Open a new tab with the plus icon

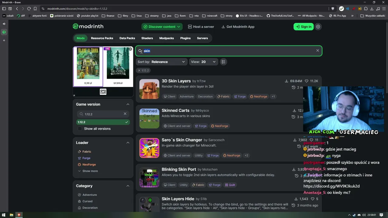pyautogui.click(x=4, y=40)
